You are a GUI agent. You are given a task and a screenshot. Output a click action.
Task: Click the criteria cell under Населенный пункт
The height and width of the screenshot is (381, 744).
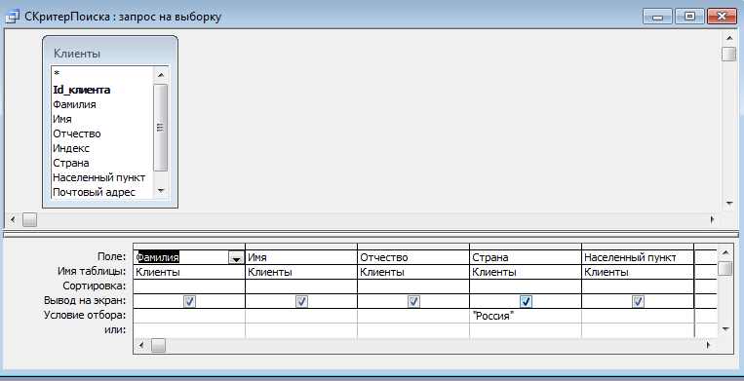(638, 316)
